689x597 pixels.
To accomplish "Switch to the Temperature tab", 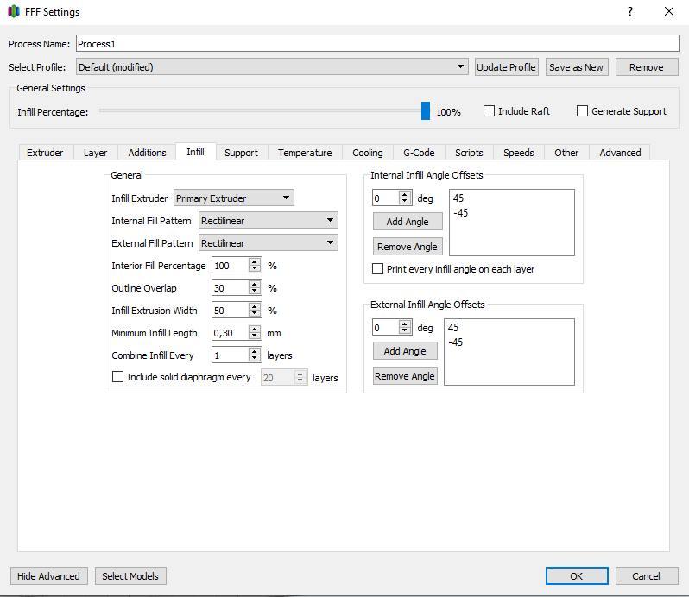I will click(x=305, y=153).
